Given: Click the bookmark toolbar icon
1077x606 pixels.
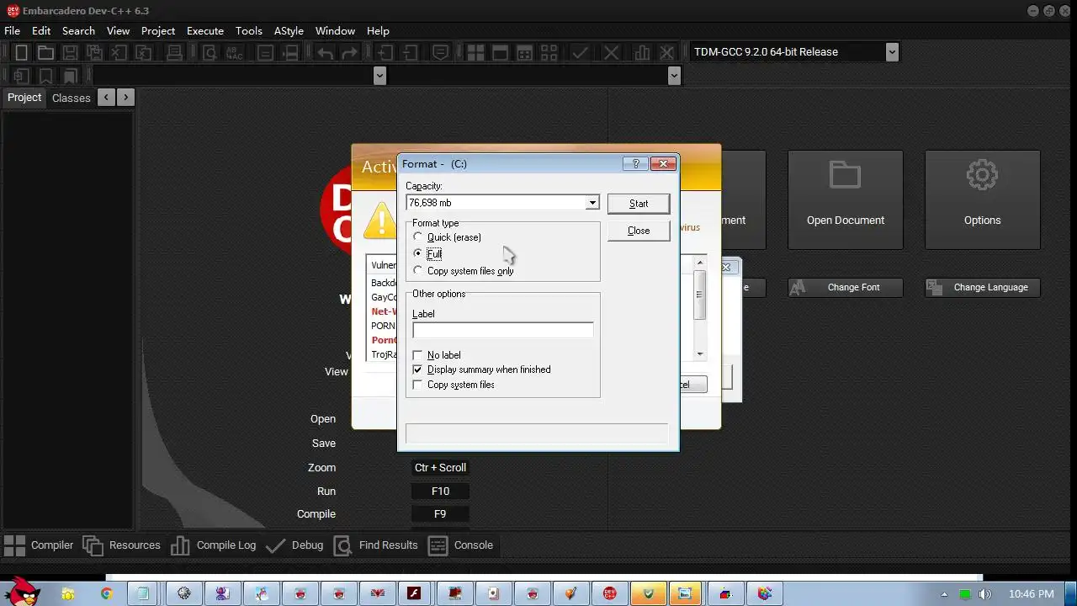Looking at the screenshot, I should (x=46, y=76).
